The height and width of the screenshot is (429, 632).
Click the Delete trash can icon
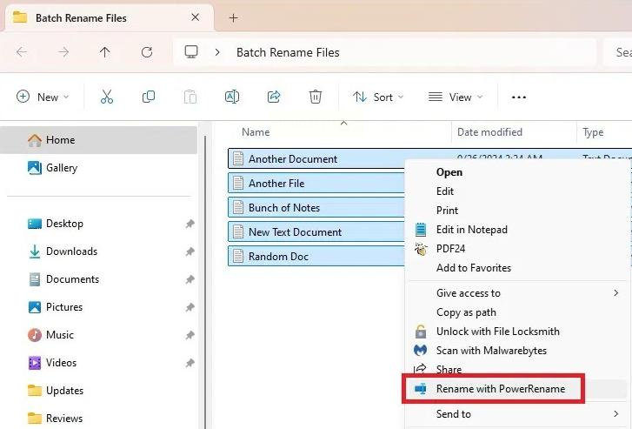pyautogui.click(x=316, y=97)
